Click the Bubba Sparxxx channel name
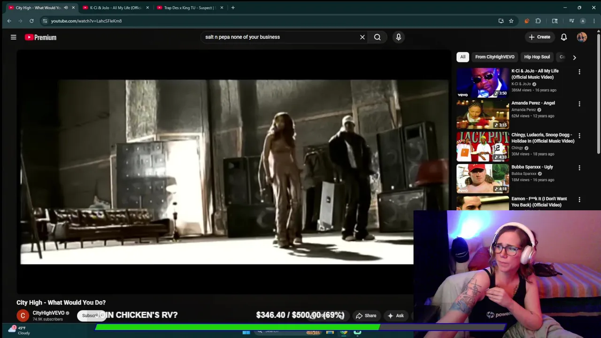The height and width of the screenshot is (338, 601). (x=524, y=174)
